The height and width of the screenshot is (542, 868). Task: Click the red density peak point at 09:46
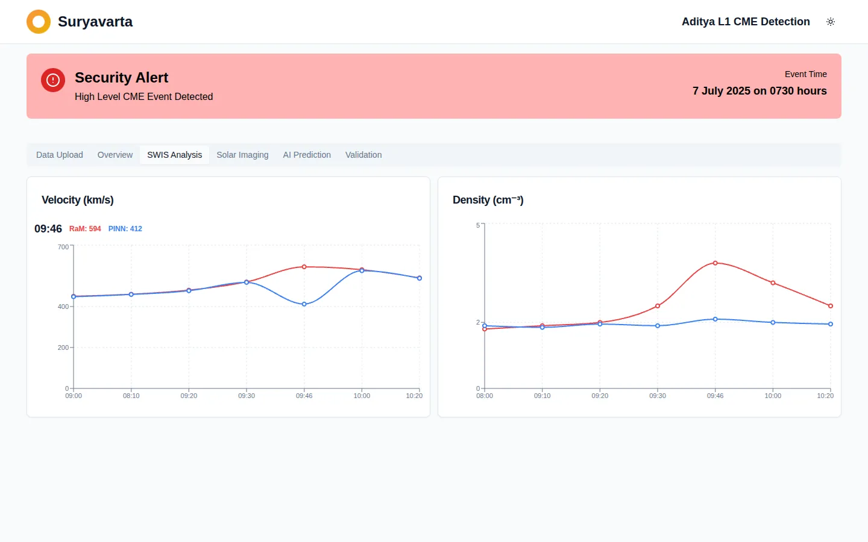pos(715,263)
